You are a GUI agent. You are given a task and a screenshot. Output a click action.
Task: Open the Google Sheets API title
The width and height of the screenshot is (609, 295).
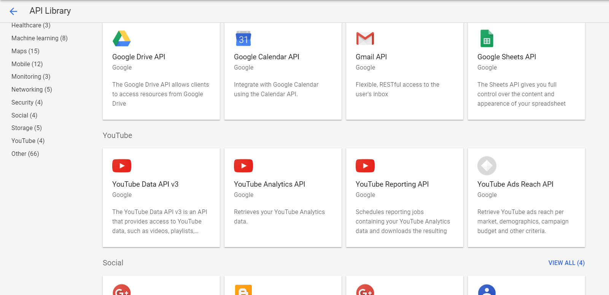pyautogui.click(x=506, y=57)
